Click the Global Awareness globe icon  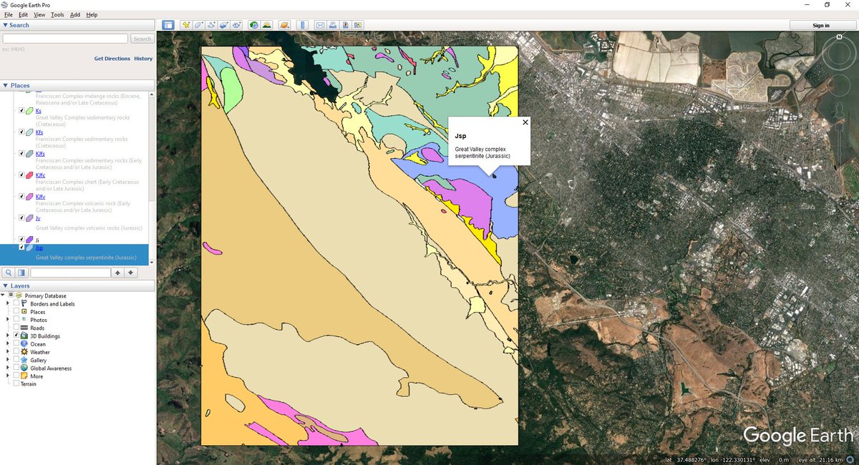click(24, 368)
